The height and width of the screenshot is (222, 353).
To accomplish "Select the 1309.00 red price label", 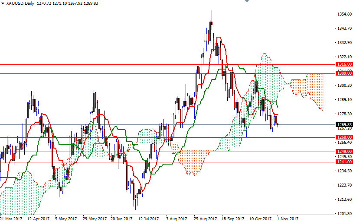I will tap(344, 73).
